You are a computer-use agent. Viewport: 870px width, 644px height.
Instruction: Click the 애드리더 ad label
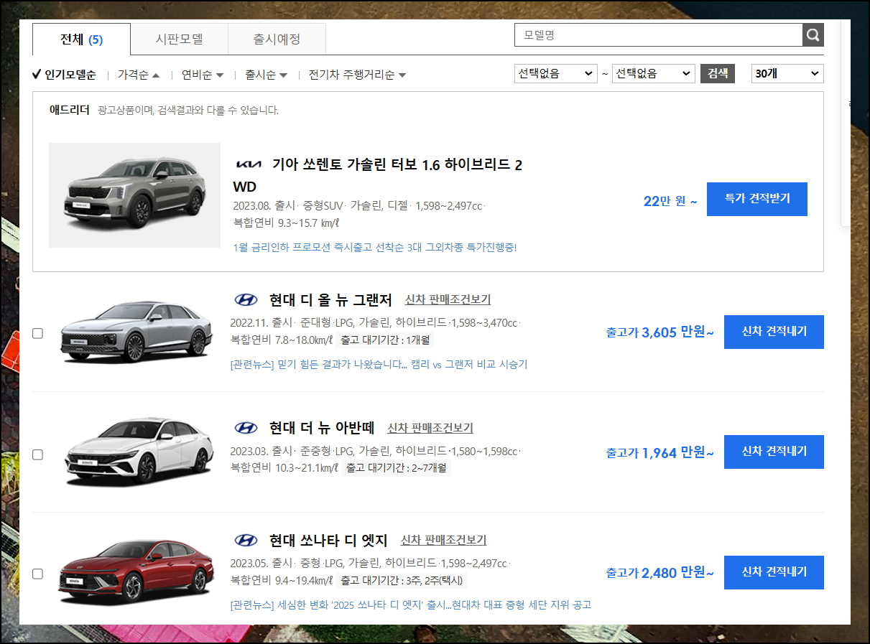point(70,110)
